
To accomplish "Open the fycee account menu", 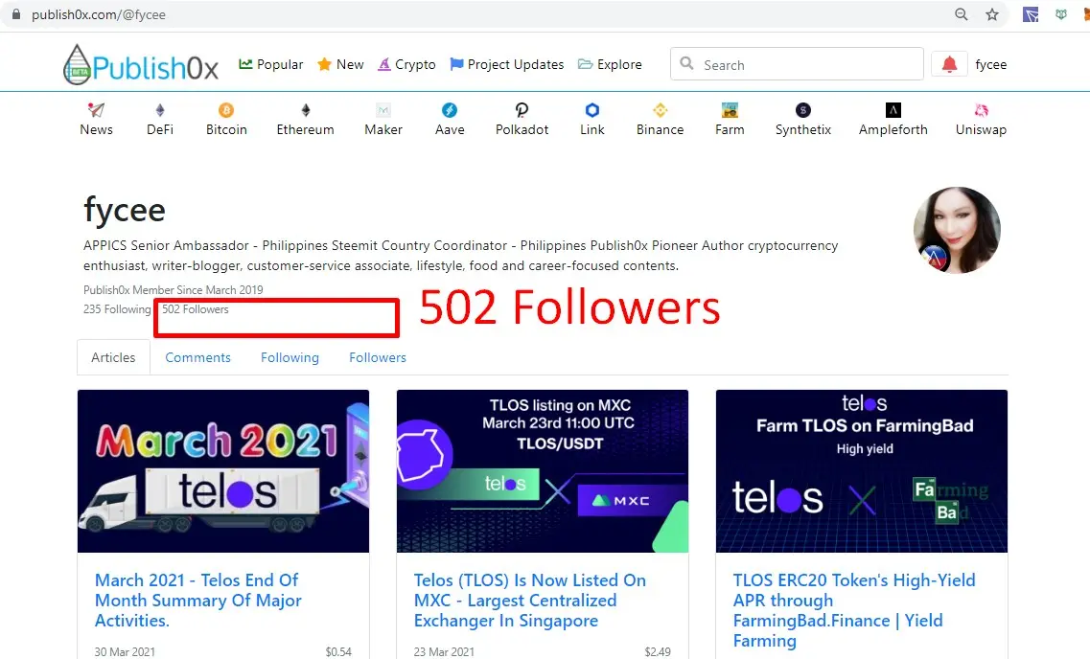I will pyautogui.click(x=990, y=64).
